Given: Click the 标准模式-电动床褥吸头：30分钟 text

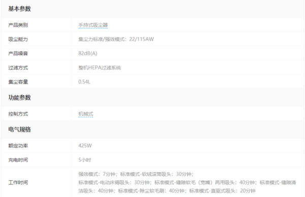Looking at the screenshot, I should coord(114,182).
